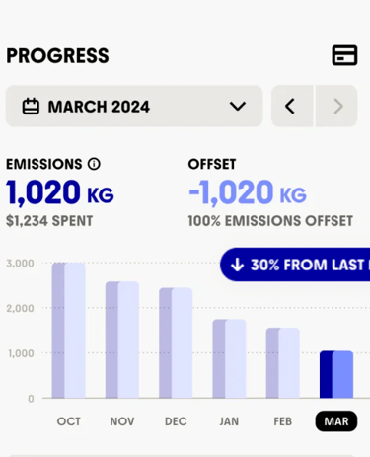Click the dark blue March emissions bar
The width and height of the screenshot is (370, 457).
tap(326, 375)
